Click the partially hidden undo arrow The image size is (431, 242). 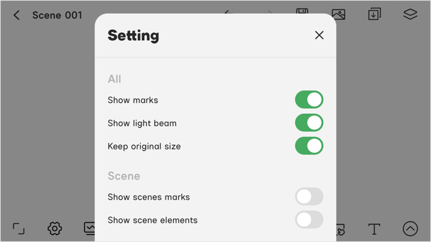click(x=227, y=12)
